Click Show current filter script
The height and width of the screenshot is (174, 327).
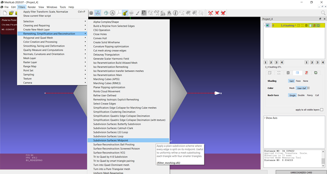click(52, 16)
